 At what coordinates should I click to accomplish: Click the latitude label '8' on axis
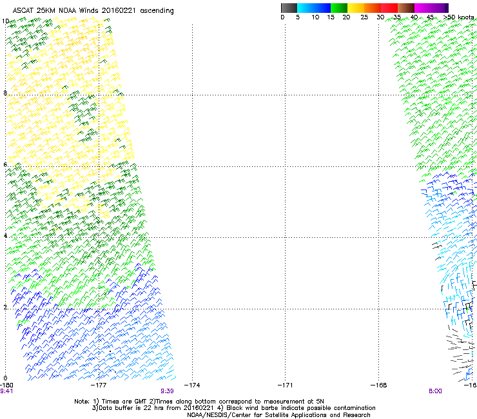(5, 93)
